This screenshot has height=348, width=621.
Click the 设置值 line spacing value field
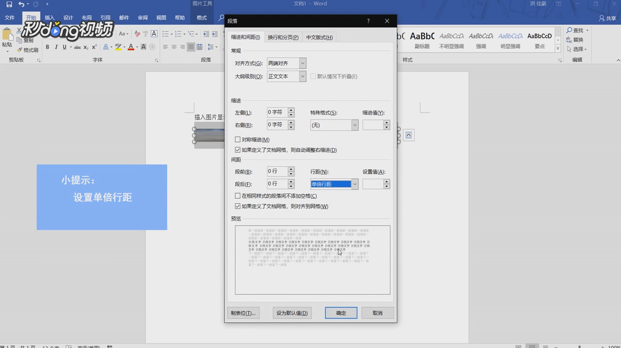(373, 184)
